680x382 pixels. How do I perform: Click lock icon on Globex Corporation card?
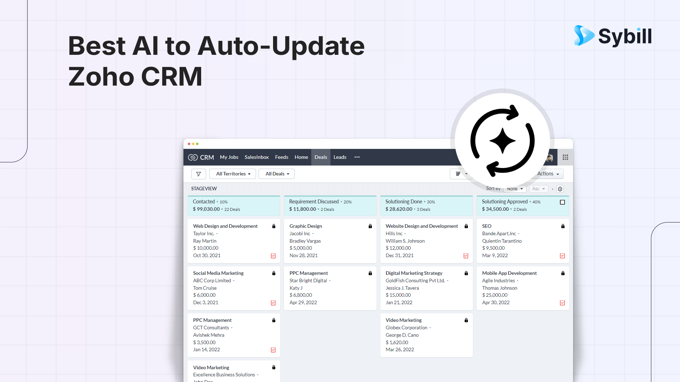click(466, 320)
